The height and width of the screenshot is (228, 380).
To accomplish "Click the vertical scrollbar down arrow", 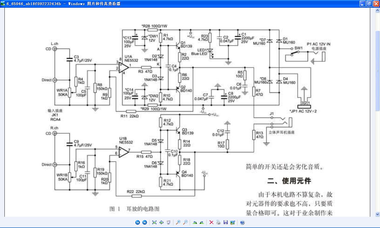I will [377, 214].
